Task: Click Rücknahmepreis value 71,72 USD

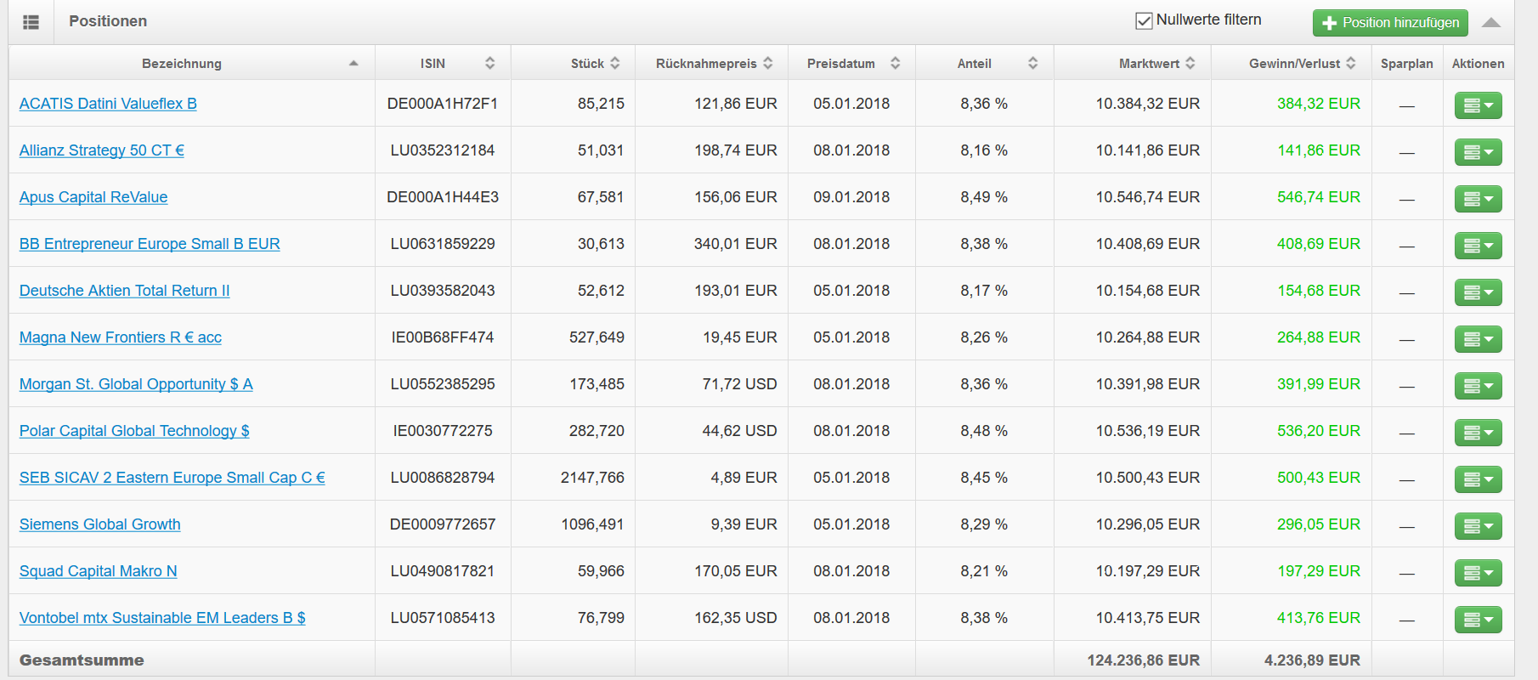Action: click(739, 384)
